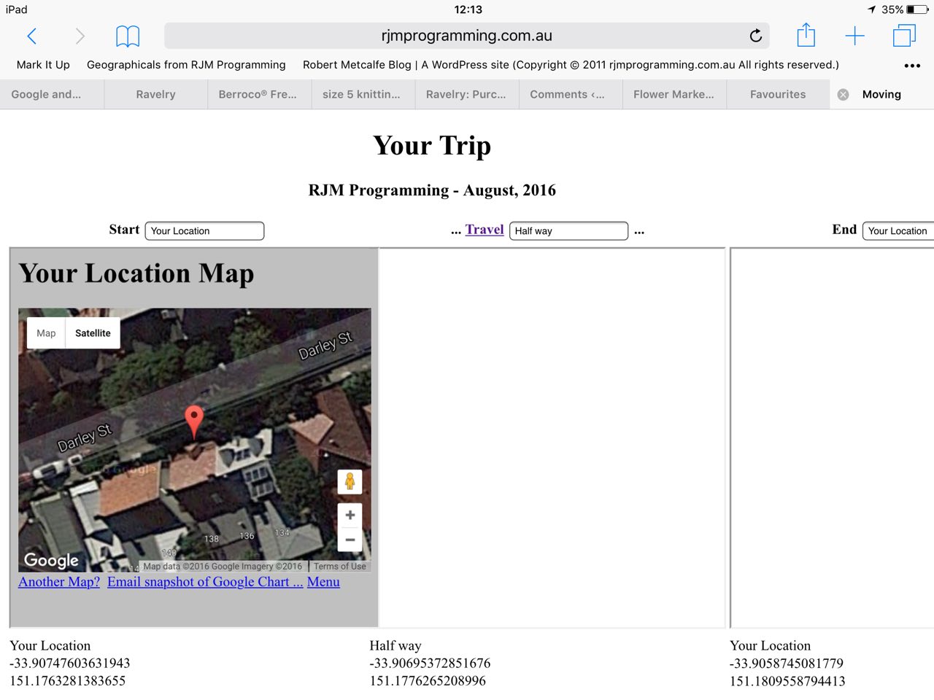
Task: Switch the map to Map view
Action: pyautogui.click(x=46, y=333)
